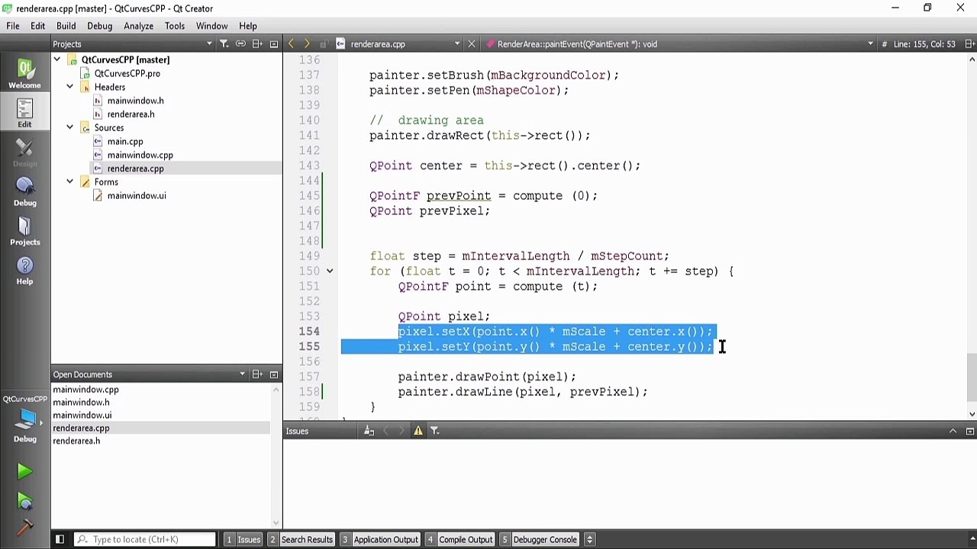The image size is (977, 549).
Task: Select renderarea.h under Headers
Action: point(131,114)
